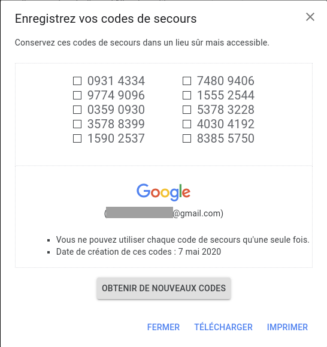327x347 pixels.
Task: Print codes with IMPRIMER
Action: point(287,327)
